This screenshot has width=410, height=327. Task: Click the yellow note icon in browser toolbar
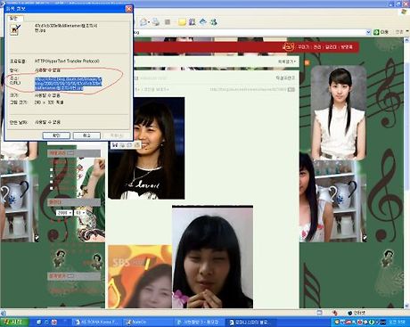click(182, 22)
